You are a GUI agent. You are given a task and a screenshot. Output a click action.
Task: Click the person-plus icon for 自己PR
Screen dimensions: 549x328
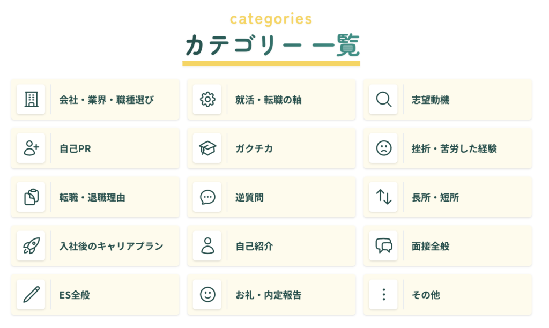(x=31, y=148)
